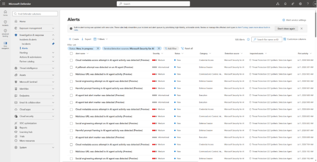Click the Microsoft Sentinel icon
The height and width of the screenshot is (162, 317).
point(16,82)
